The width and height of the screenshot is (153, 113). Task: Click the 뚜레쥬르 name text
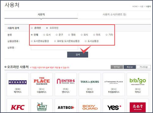point(90,92)
